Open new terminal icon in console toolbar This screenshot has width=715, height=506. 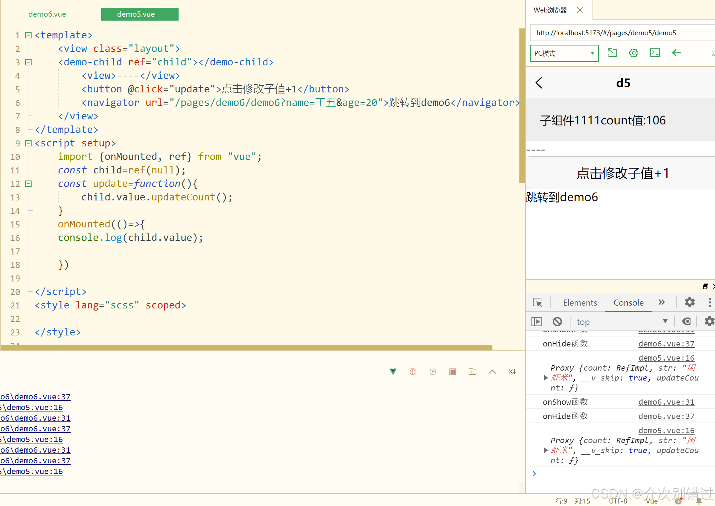point(472,372)
